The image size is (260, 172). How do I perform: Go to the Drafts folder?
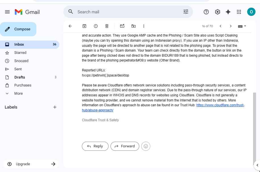tap(20, 77)
